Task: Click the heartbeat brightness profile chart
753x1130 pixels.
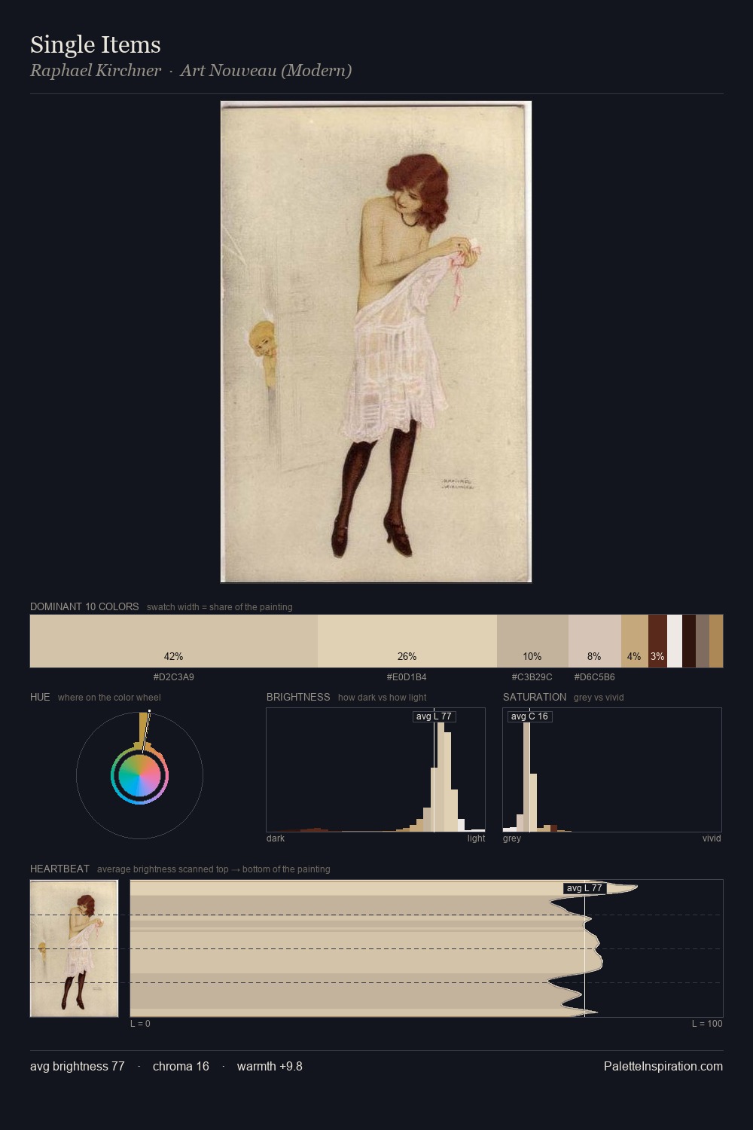Action: tap(426, 948)
